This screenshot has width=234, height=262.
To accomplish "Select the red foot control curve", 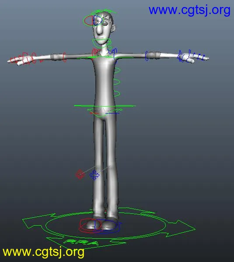I will [90, 225].
